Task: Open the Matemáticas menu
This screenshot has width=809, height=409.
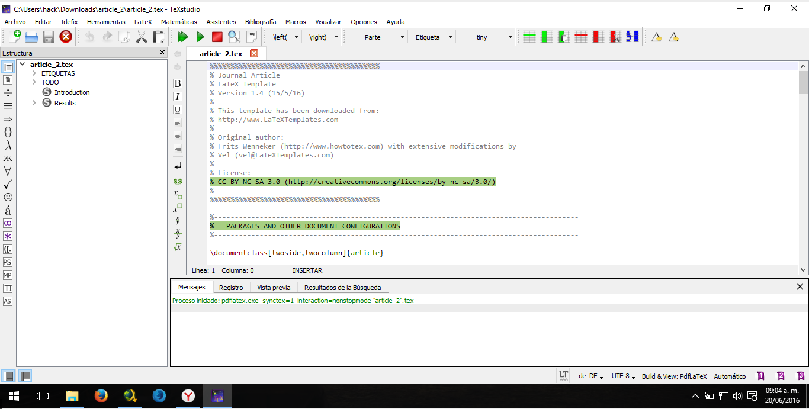Action: 179,22
